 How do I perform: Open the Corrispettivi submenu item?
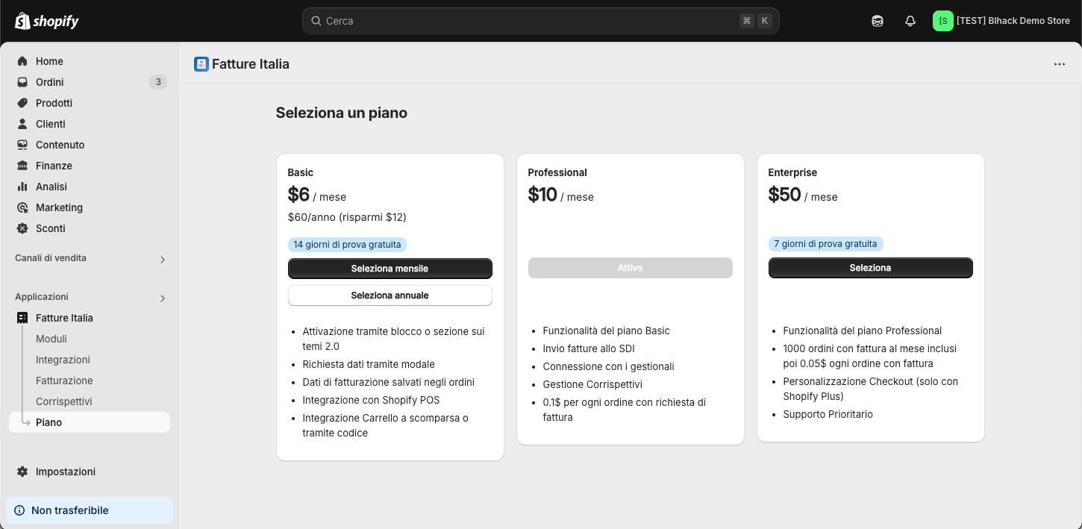(x=64, y=401)
